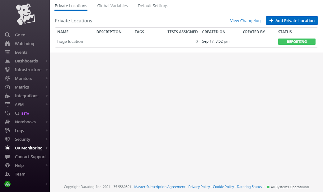Expand the Integrations submenu arrow
Screen dimensions: 323x192
pyautogui.click(x=47, y=96)
